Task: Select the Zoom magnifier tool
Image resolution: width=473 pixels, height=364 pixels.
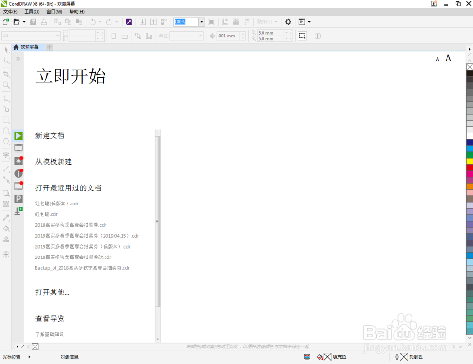Action: 6,85
